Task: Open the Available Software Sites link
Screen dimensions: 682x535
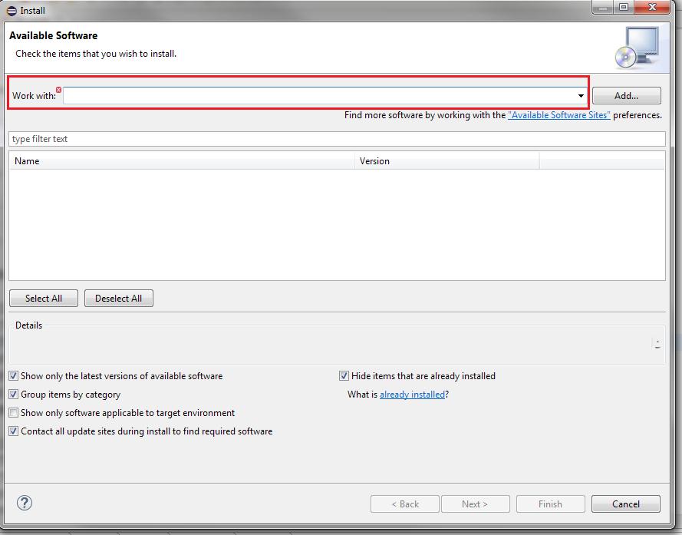Action: (558, 115)
